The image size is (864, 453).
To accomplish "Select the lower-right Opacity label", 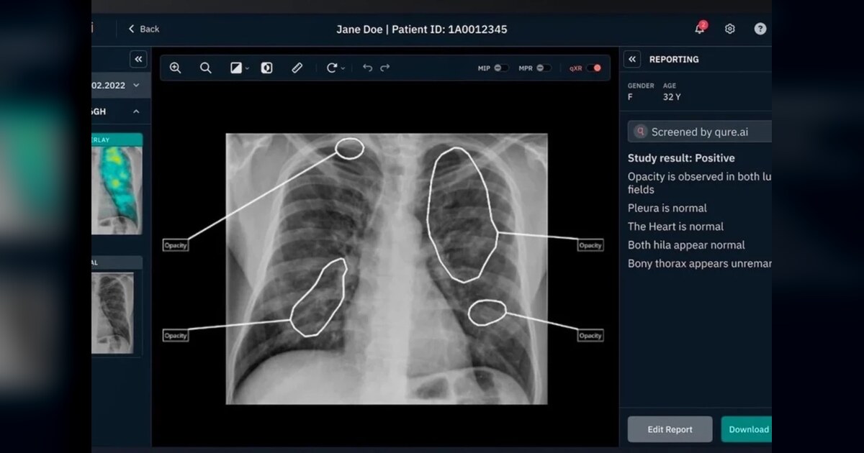I will coord(590,336).
